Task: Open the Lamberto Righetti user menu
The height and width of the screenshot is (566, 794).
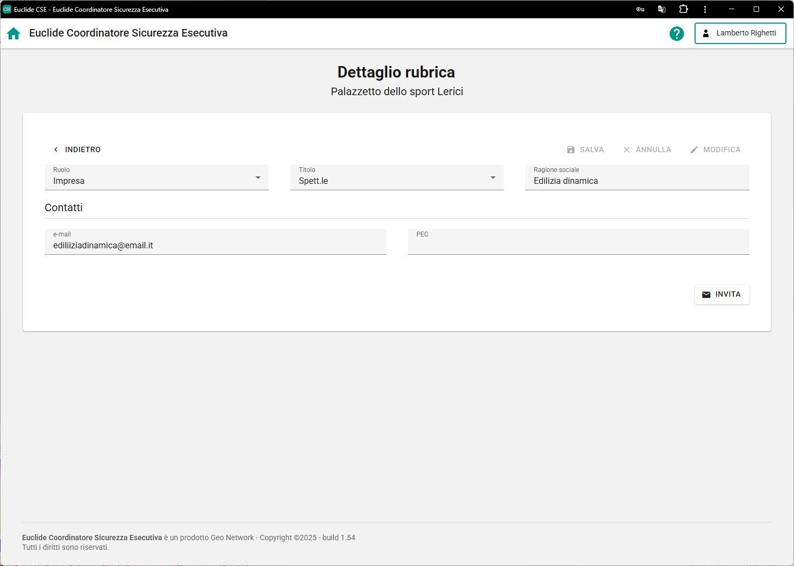Action: click(x=740, y=33)
